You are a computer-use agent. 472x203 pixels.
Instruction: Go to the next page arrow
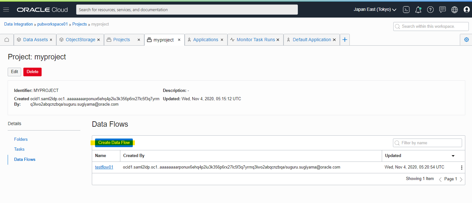tap(461, 179)
